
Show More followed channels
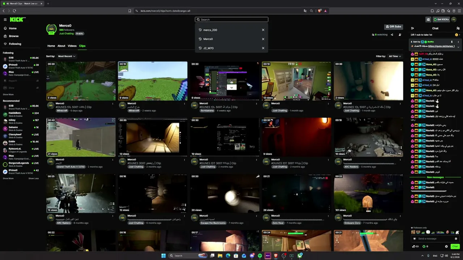8,94
